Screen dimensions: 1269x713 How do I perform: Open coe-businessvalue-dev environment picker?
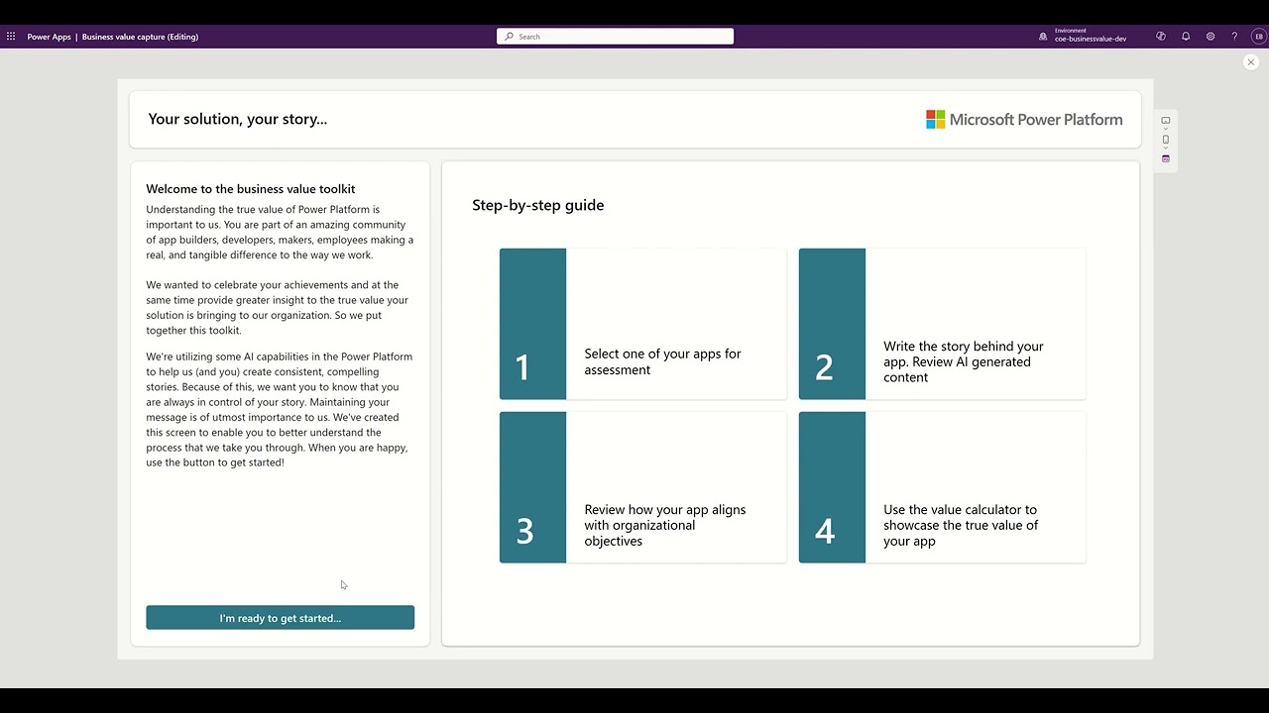(x=1091, y=36)
